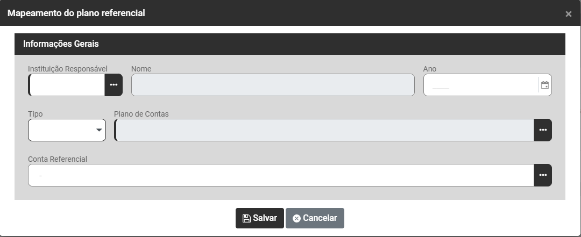This screenshot has width=581, height=237.
Task: Expand the Tipo dropdown
Action: point(67,130)
